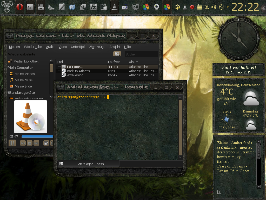Open the pencil text editor launcher
This screenshot has height=200, width=266.
click(x=62, y=7)
